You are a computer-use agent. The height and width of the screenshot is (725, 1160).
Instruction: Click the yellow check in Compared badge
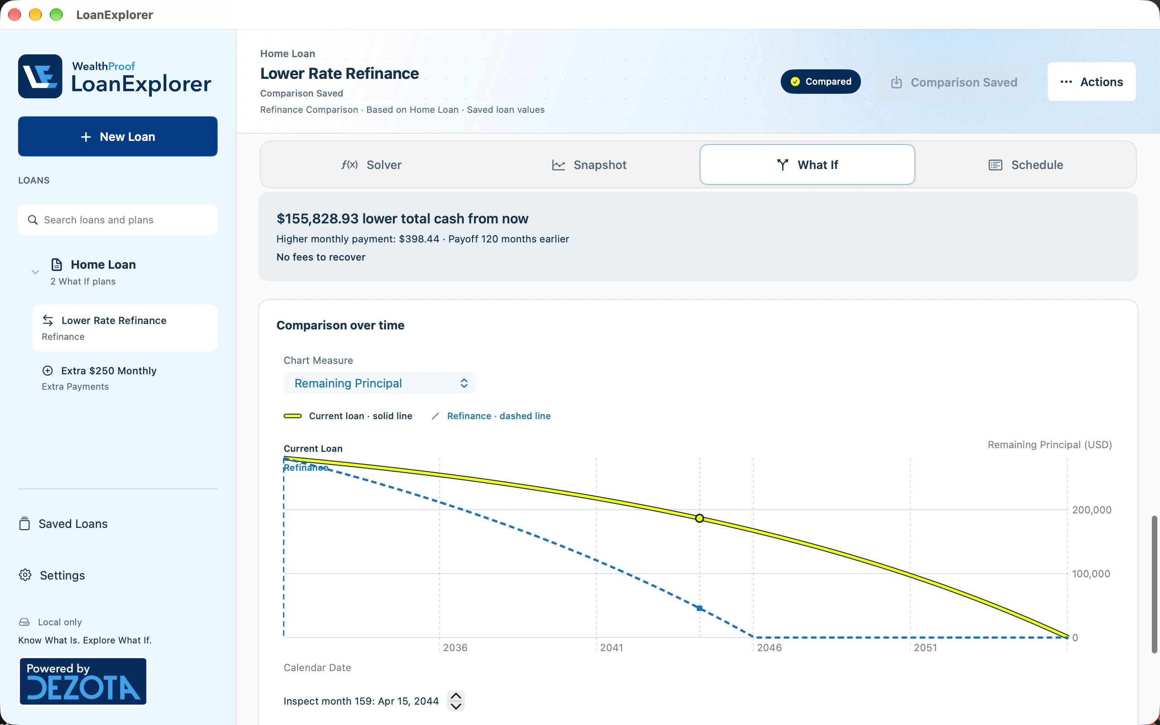coord(795,82)
